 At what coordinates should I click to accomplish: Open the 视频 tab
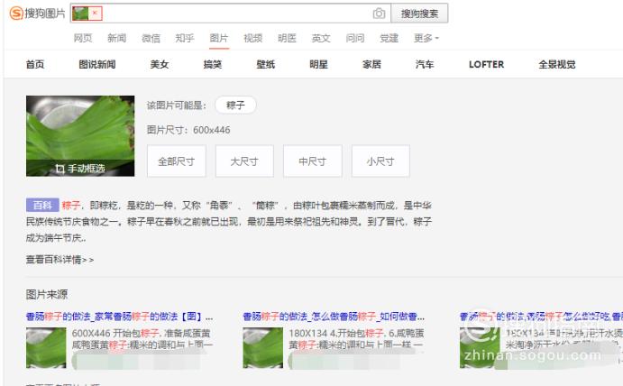(253, 38)
